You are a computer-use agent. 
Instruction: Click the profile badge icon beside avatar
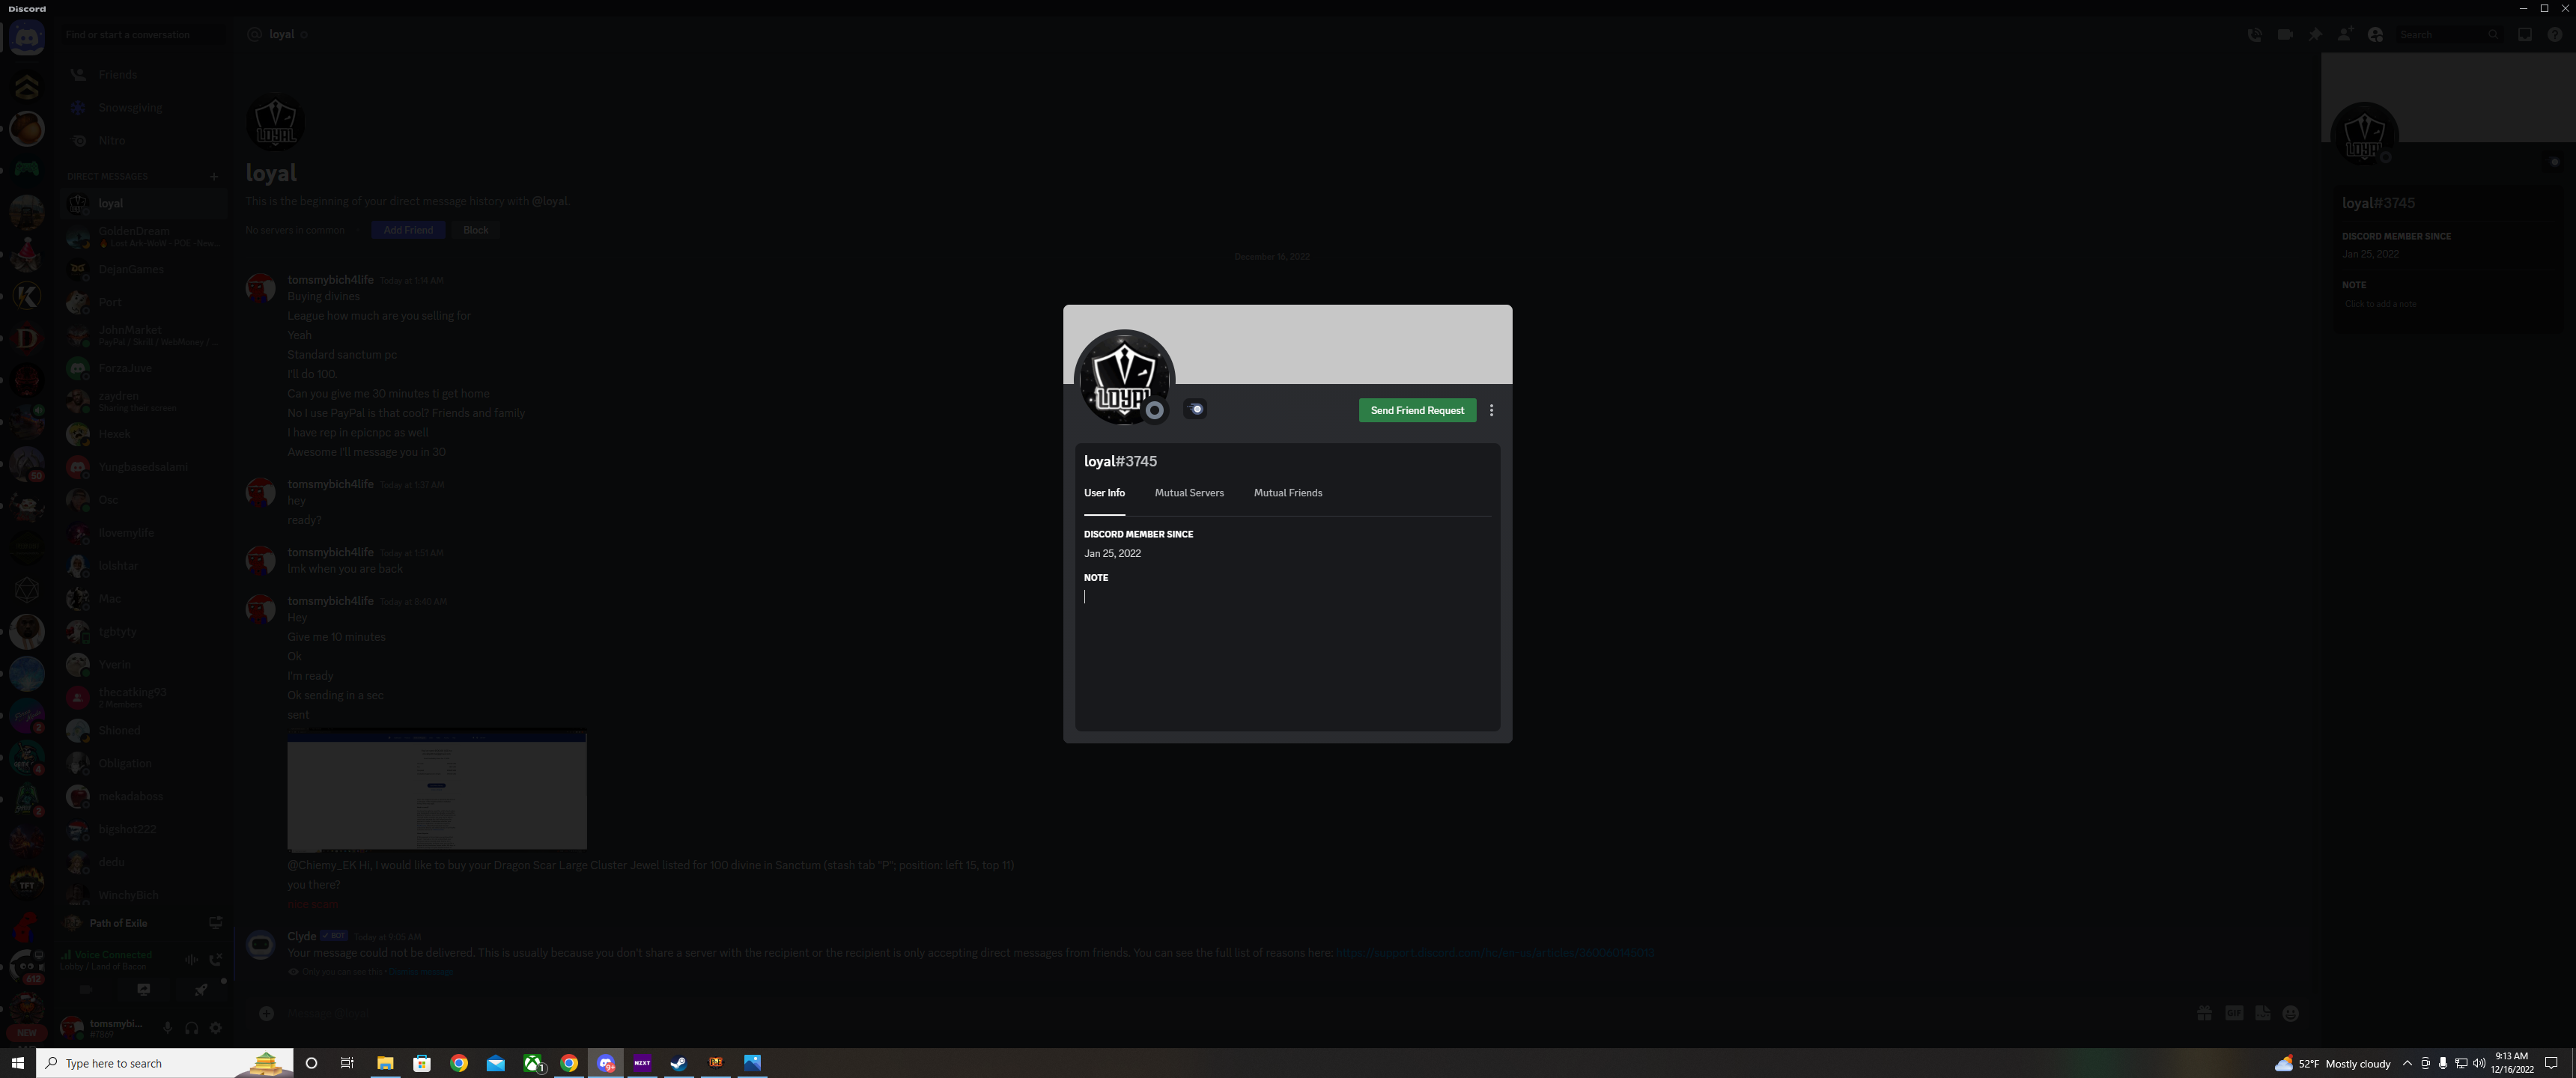[1195, 409]
